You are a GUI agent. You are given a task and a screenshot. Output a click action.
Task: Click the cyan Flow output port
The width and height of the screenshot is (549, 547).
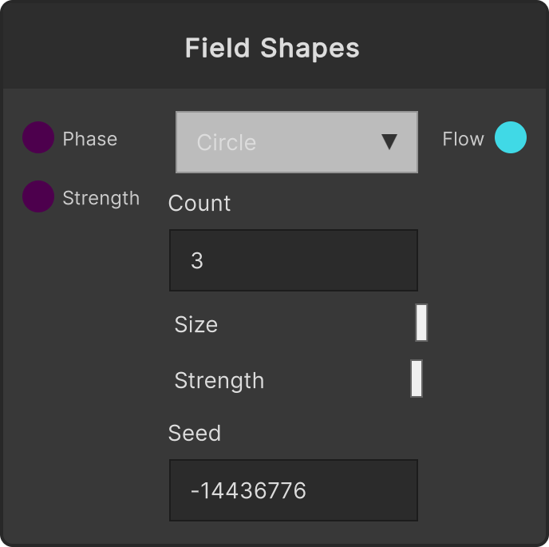click(511, 137)
